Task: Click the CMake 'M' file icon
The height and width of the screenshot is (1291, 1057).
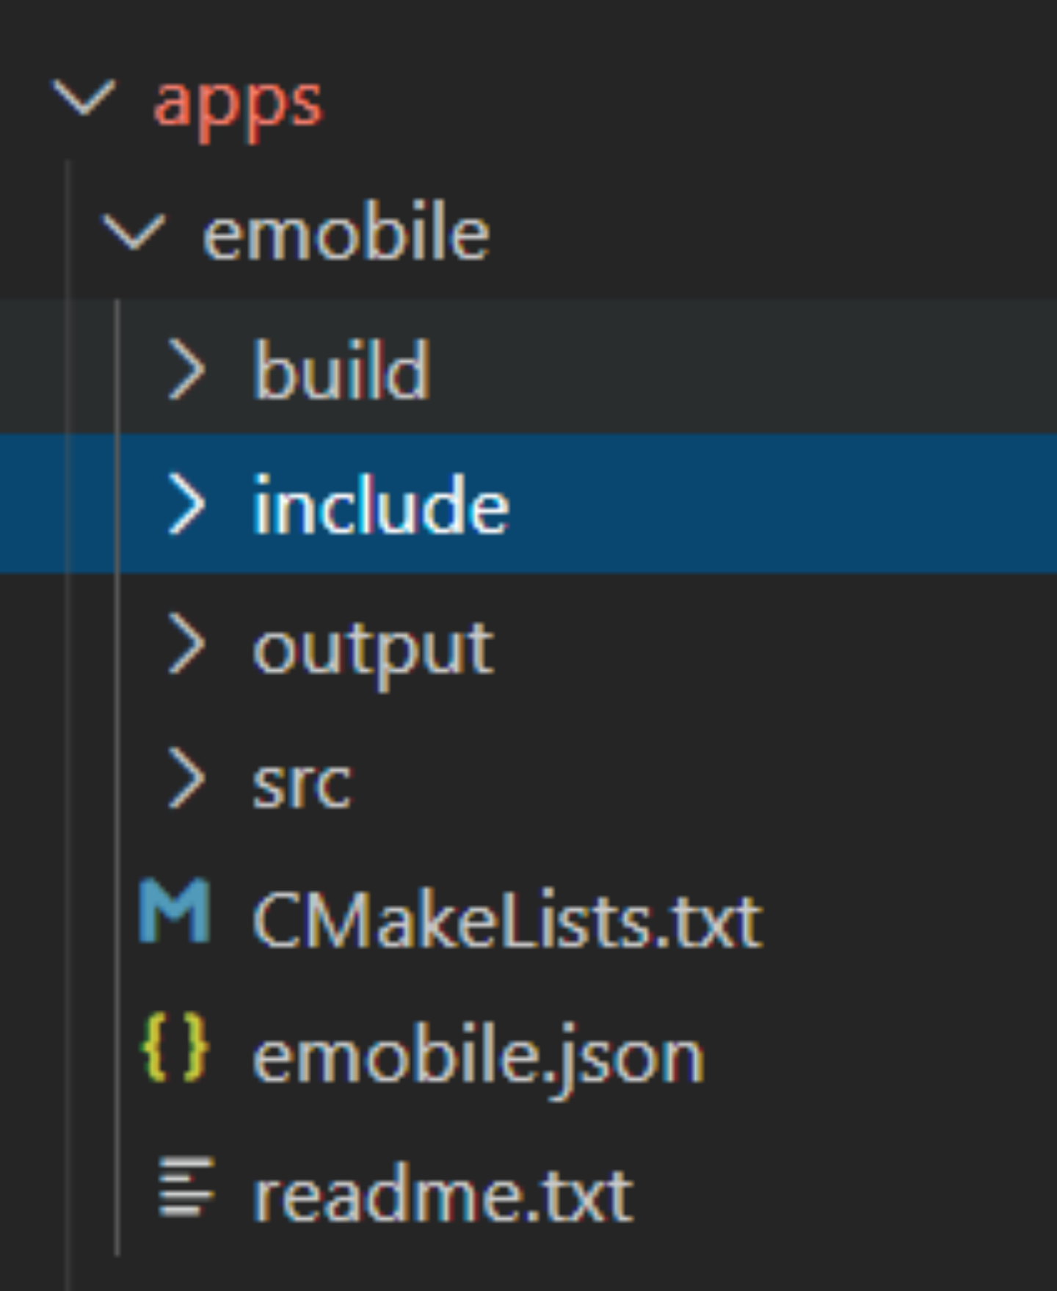Action: 175,911
